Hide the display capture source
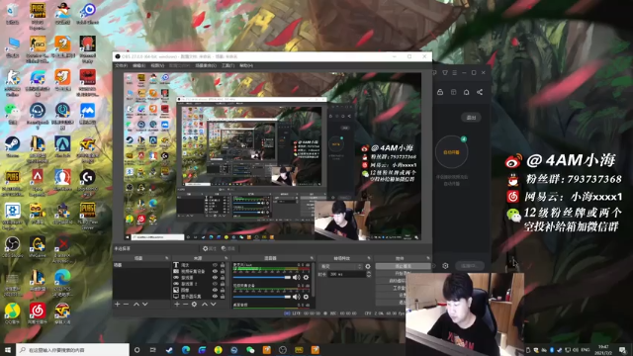Image resolution: width=633 pixels, height=356 pixels. coord(216,296)
